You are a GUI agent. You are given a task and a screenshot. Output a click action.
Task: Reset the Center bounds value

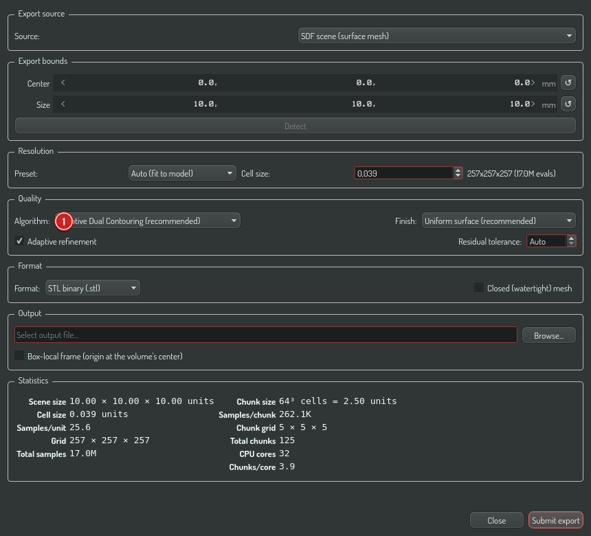(568, 82)
